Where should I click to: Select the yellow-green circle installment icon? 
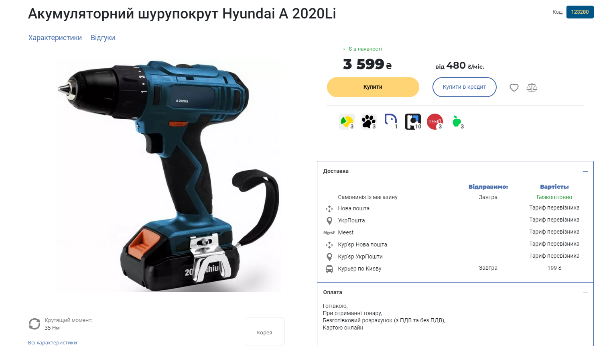tap(347, 122)
